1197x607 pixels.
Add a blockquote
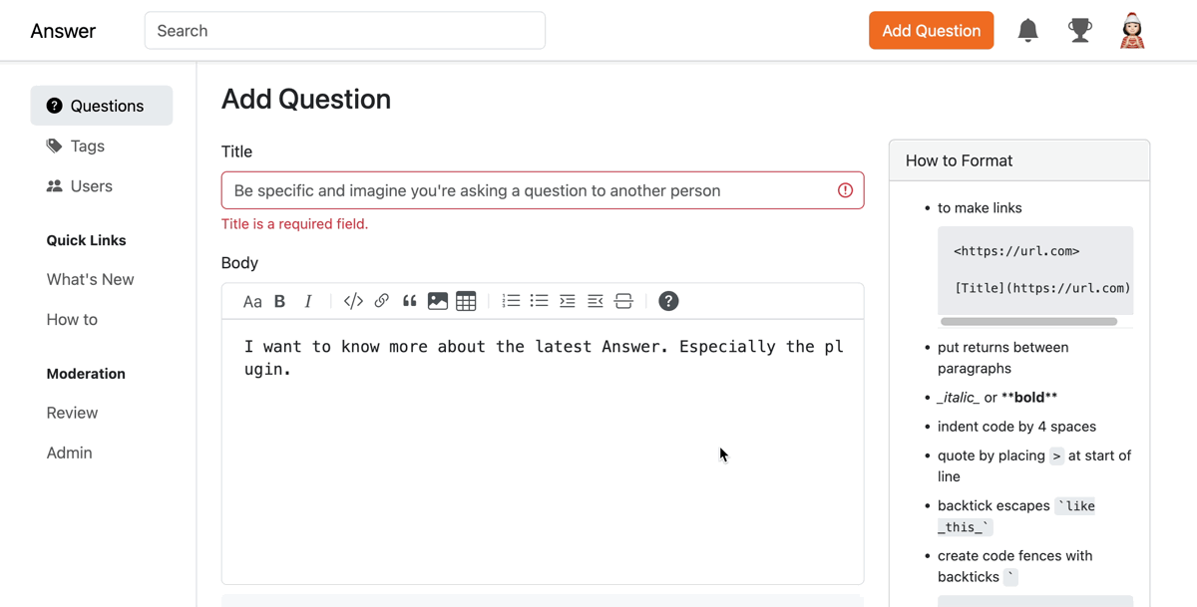click(409, 300)
